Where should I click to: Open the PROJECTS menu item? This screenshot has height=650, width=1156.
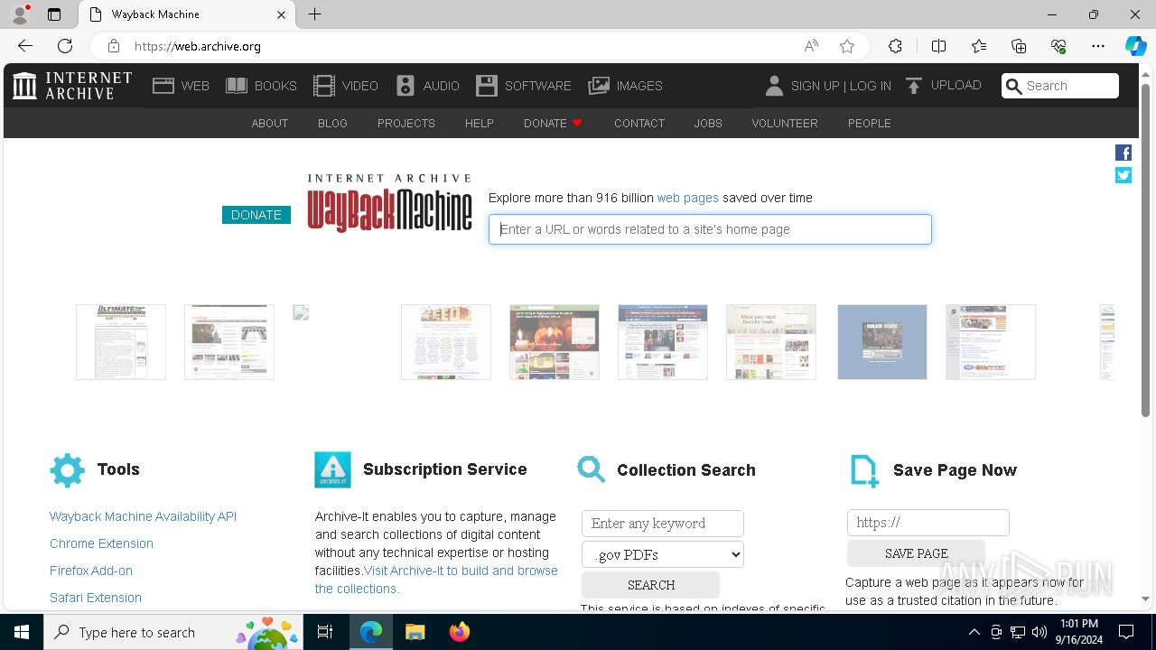406,123
